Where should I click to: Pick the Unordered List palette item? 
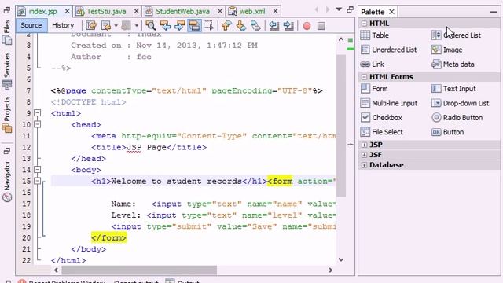[x=388, y=50]
